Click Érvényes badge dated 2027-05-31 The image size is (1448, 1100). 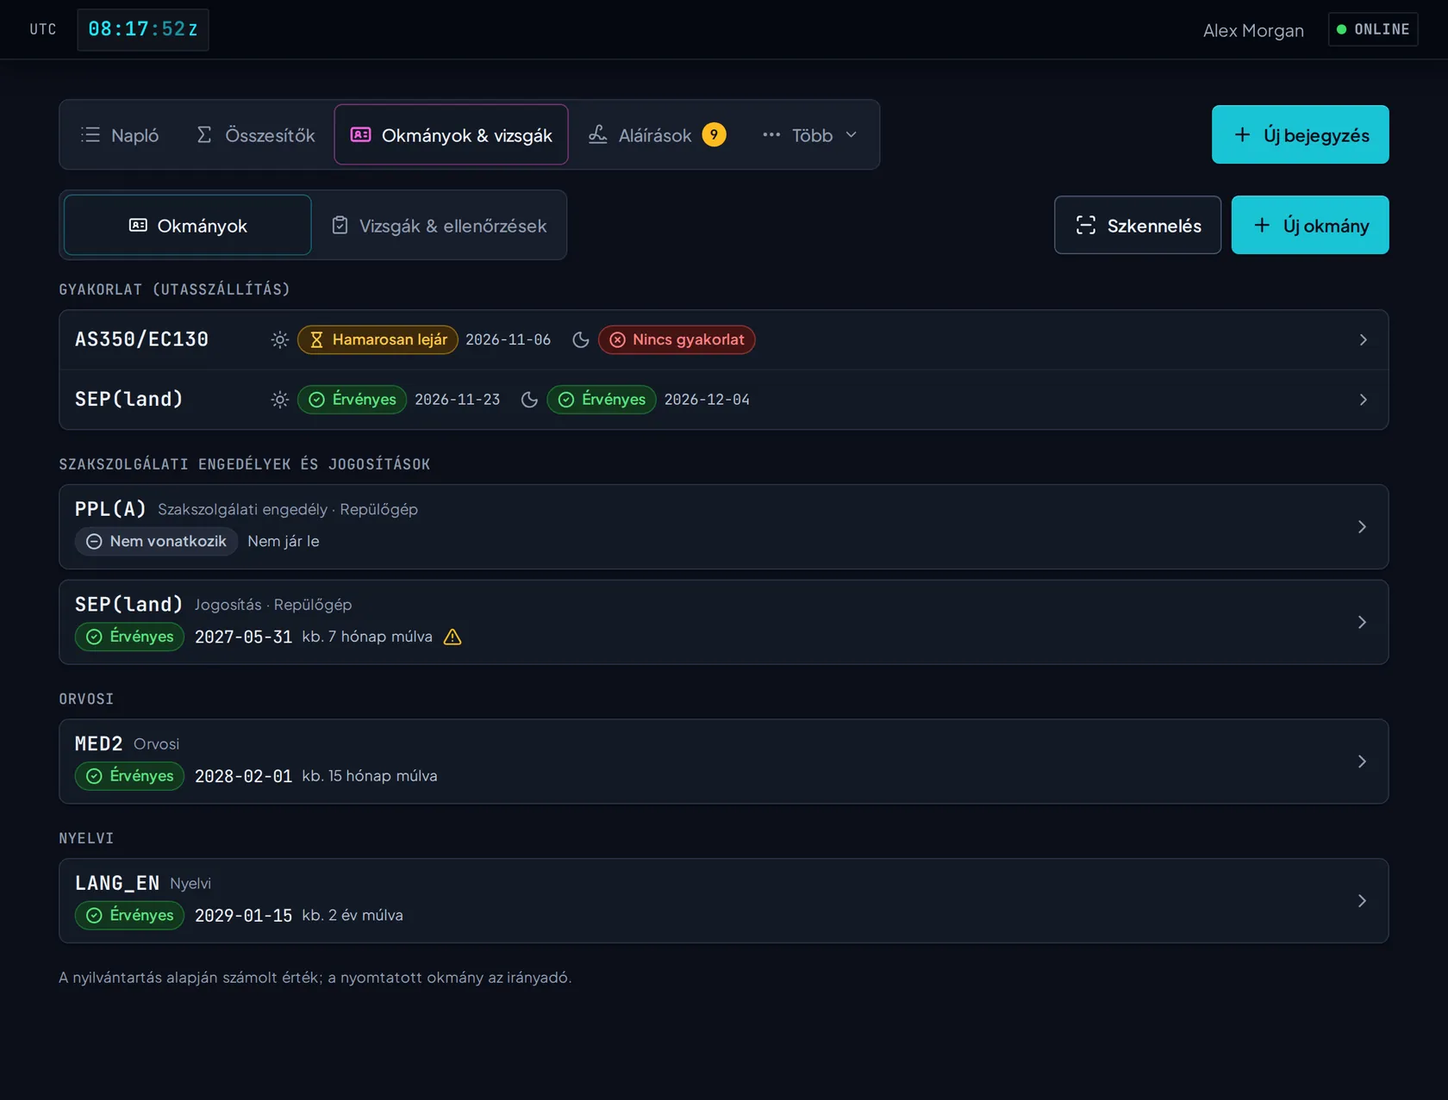129,637
